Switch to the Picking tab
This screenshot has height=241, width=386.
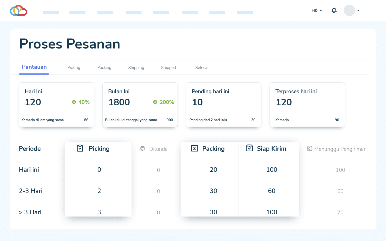point(74,68)
